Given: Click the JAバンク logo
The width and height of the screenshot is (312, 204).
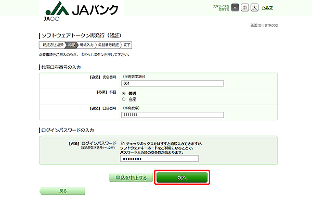Looking at the screenshot, I should (x=82, y=8).
